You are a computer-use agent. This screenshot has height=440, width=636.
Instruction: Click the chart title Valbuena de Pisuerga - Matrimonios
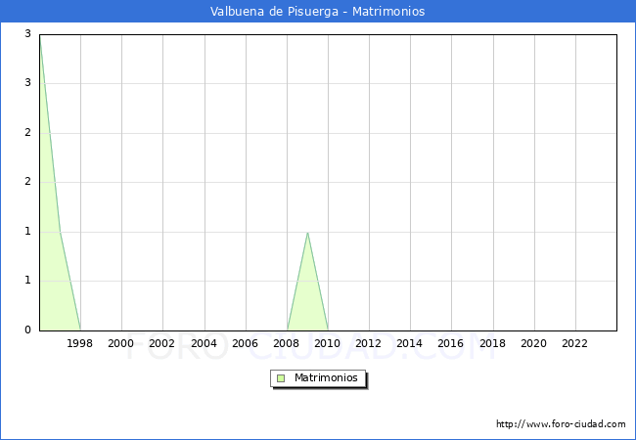click(x=318, y=12)
